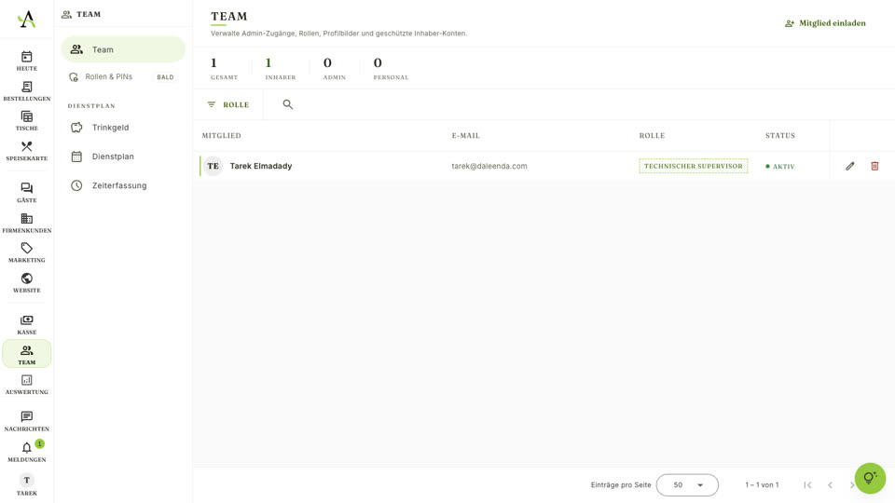Go to previous page of results

830,484
